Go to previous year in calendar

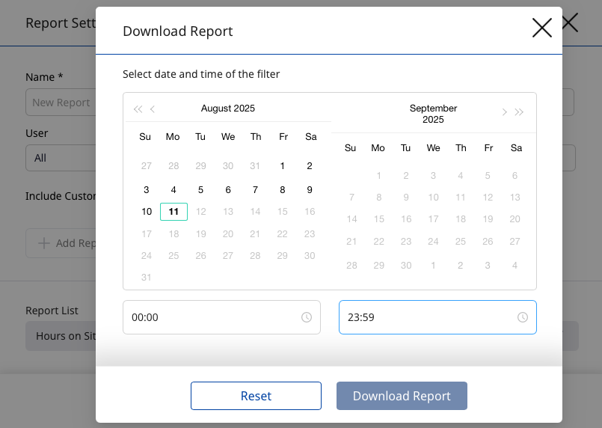138,109
